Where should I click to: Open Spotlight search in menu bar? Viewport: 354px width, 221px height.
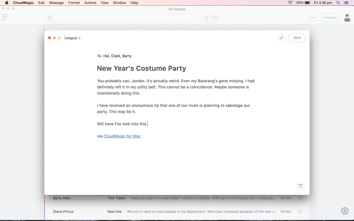[x=338, y=3]
